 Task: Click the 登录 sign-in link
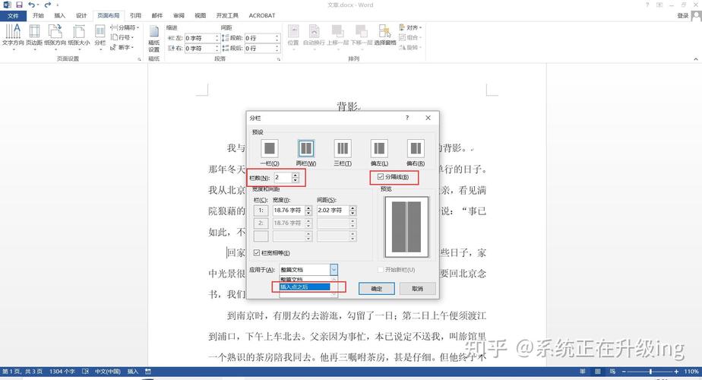coord(683,16)
